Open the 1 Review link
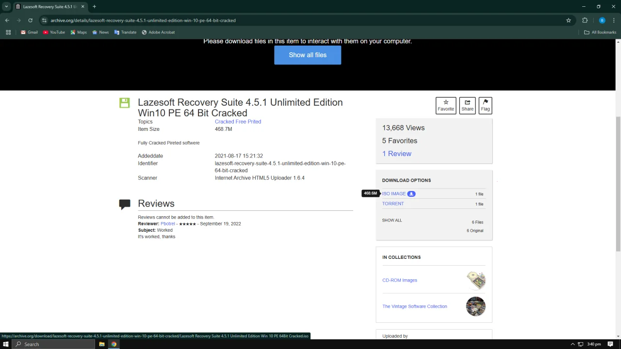This screenshot has width=621, height=349. pyautogui.click(x=397, y=154)
